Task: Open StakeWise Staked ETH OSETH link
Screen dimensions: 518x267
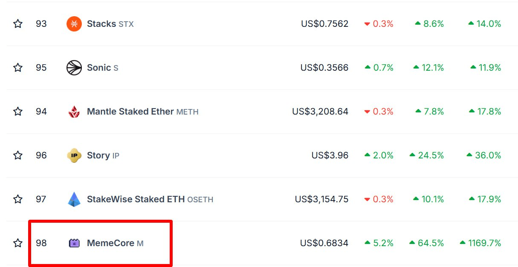Action: coord(150,199)
